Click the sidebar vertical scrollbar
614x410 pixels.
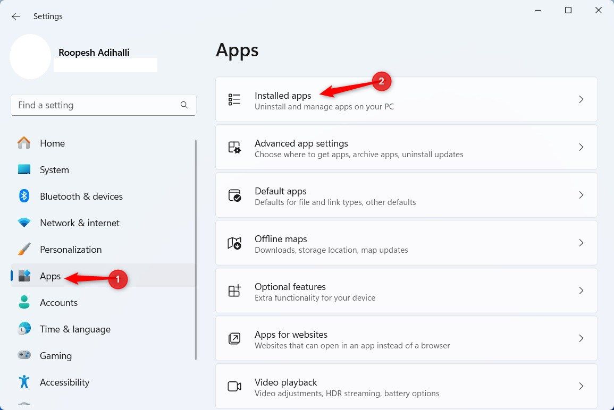[x=196, y=250]
